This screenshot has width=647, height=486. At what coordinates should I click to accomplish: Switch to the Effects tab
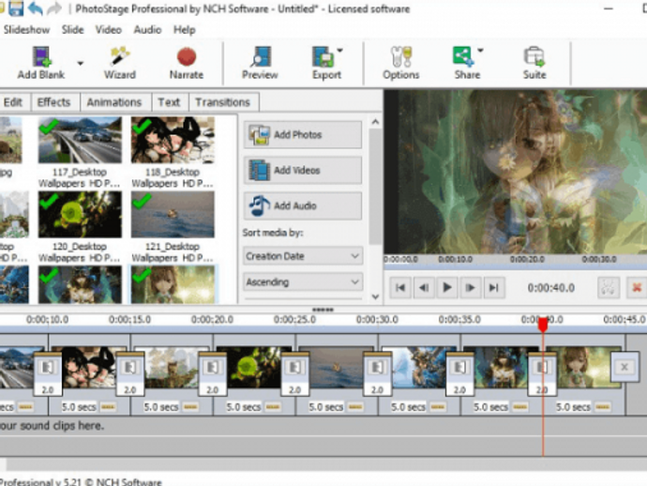54,102
